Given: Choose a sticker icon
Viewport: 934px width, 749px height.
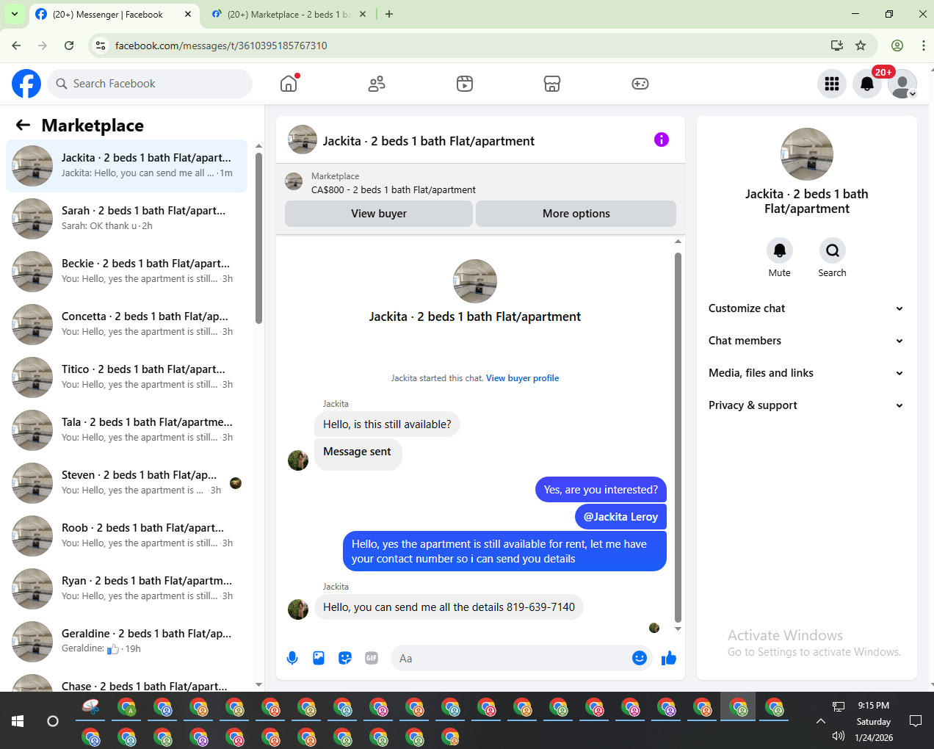Looking at the screenshot, I should [345, 658].
